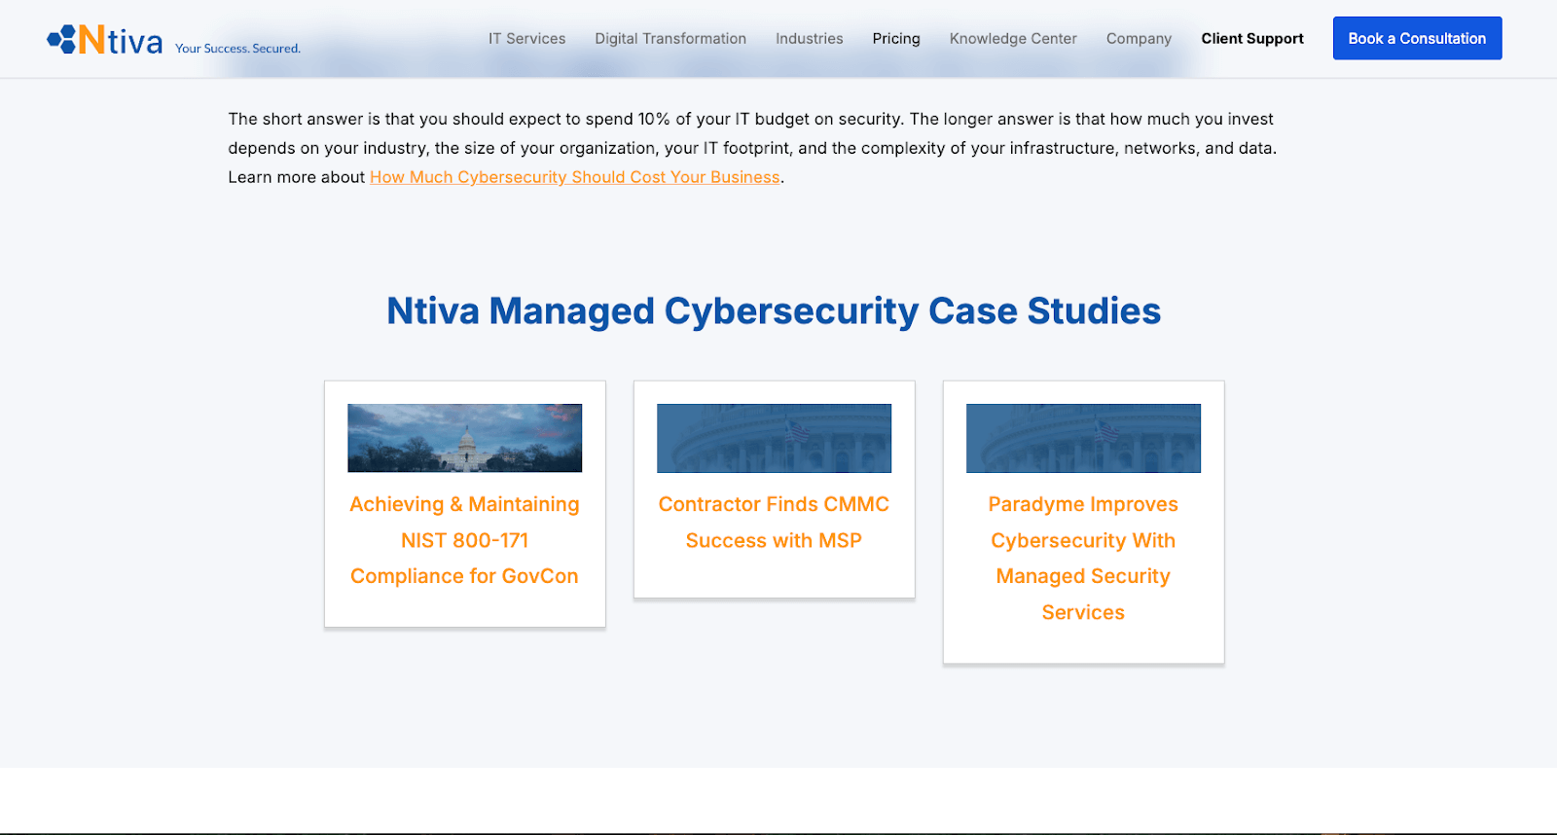Open the Digital Transformation menu
The width and height of the screenshot is (1557, 835).
click(x=670, y=39)
